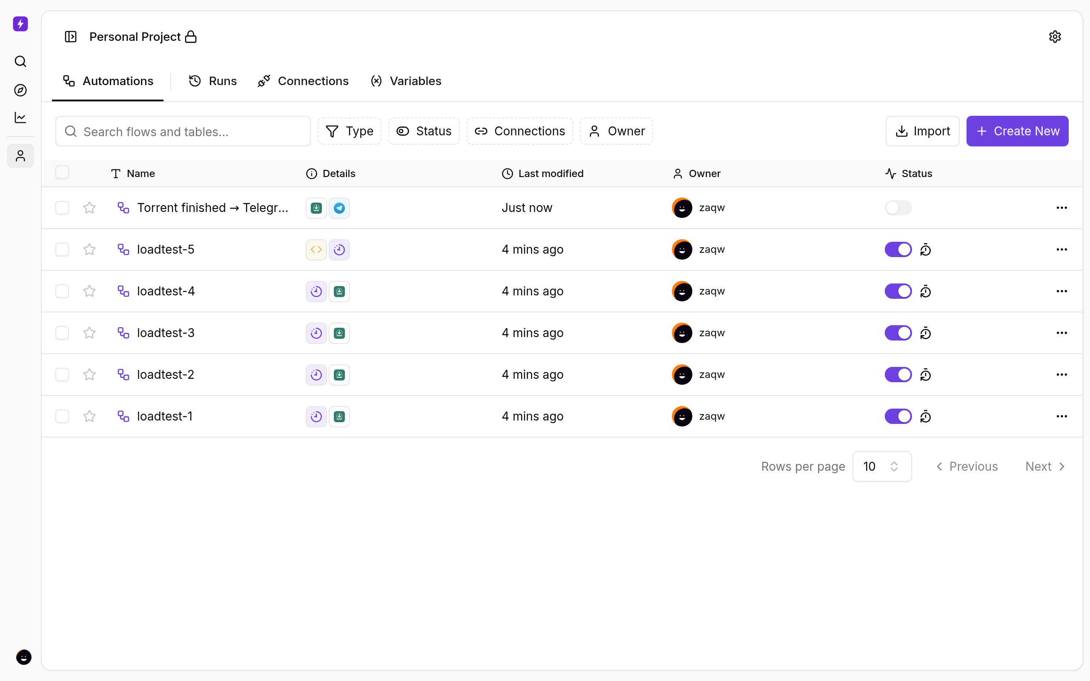This screenshot has height=681, width=1090.
Task: Click the Create New button
Action: point(1018,131)
